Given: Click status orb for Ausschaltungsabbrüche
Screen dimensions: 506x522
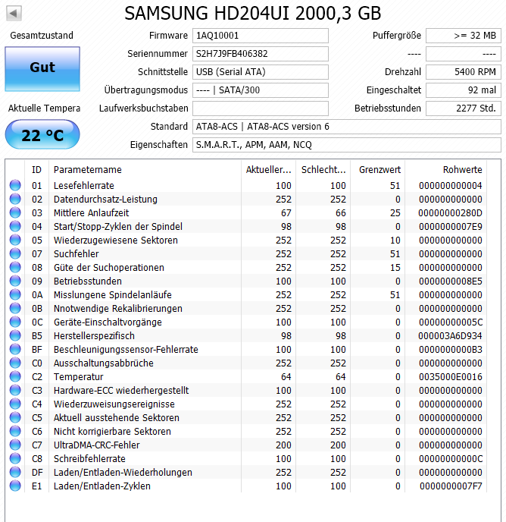Looking at the screenshot, I should coord(15,363).
